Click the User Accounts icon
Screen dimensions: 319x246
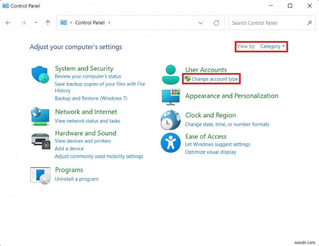click(170, 74)
